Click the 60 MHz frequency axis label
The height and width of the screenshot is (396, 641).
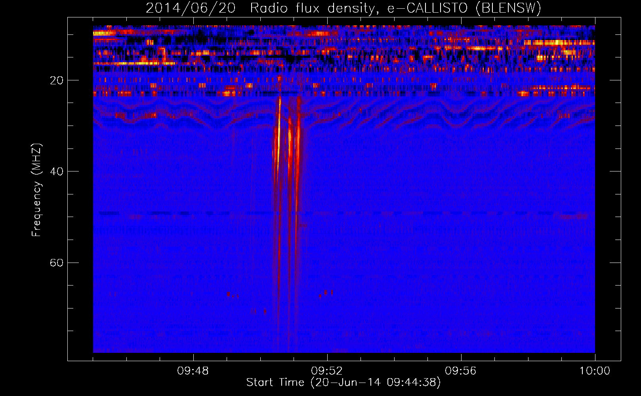tap(57, 263)
